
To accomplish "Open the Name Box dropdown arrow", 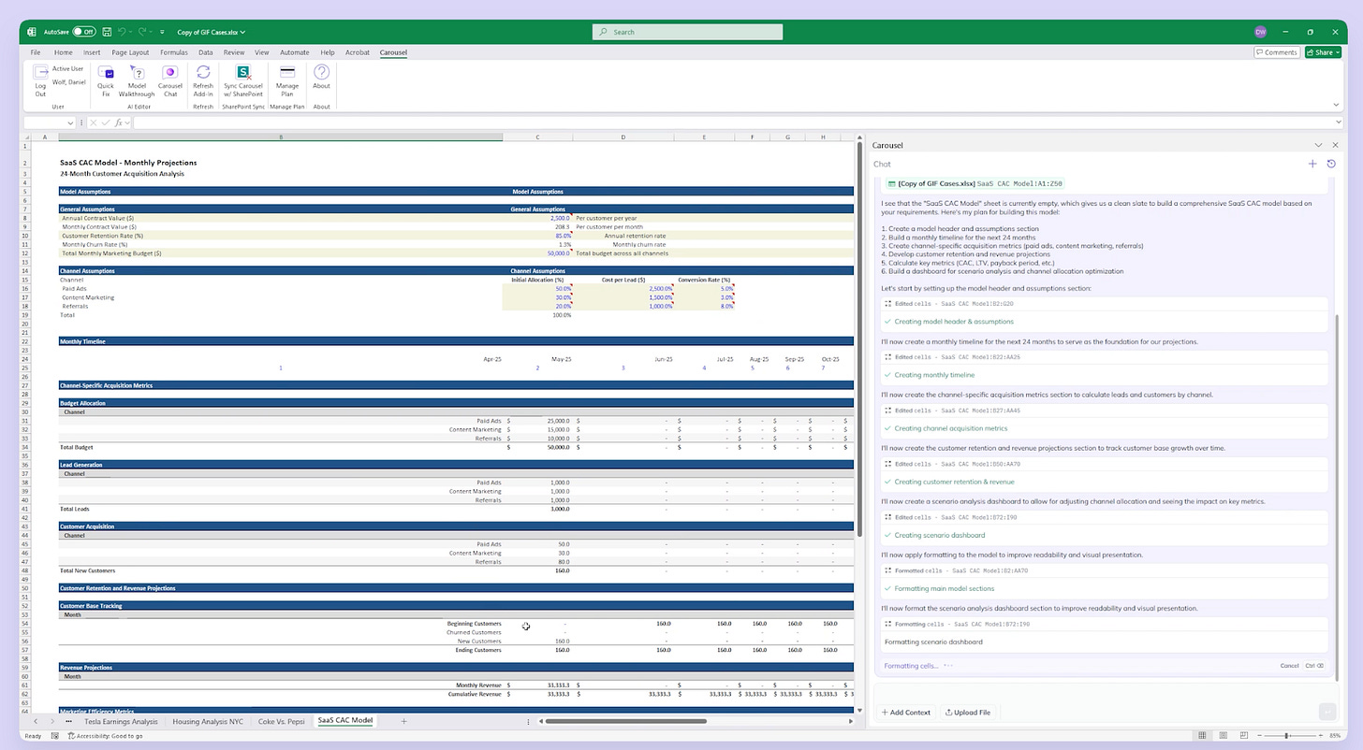I will tap(70, 123).
